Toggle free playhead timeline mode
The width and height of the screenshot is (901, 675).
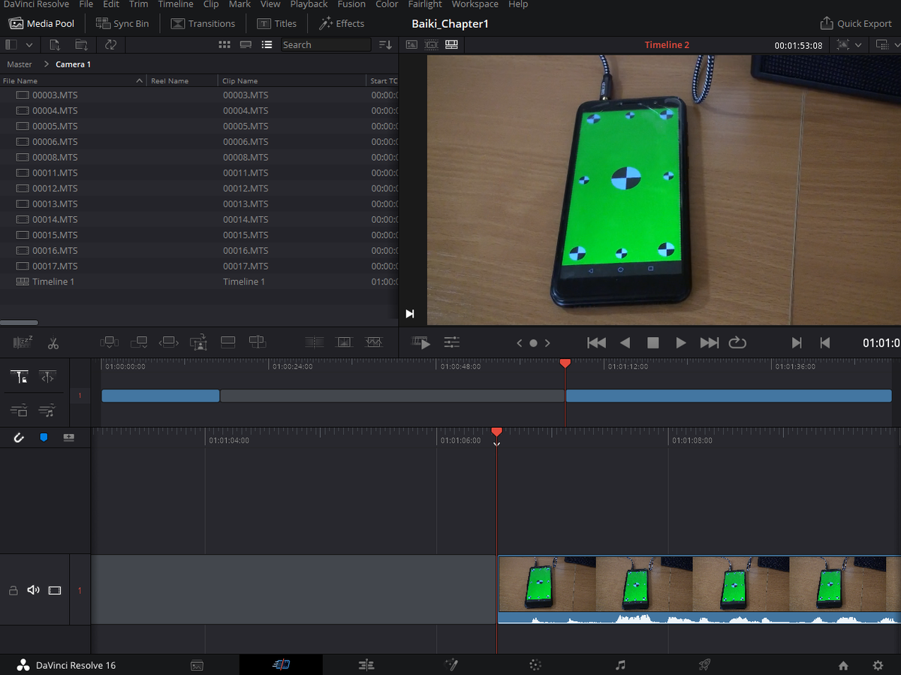click(47, 377)
